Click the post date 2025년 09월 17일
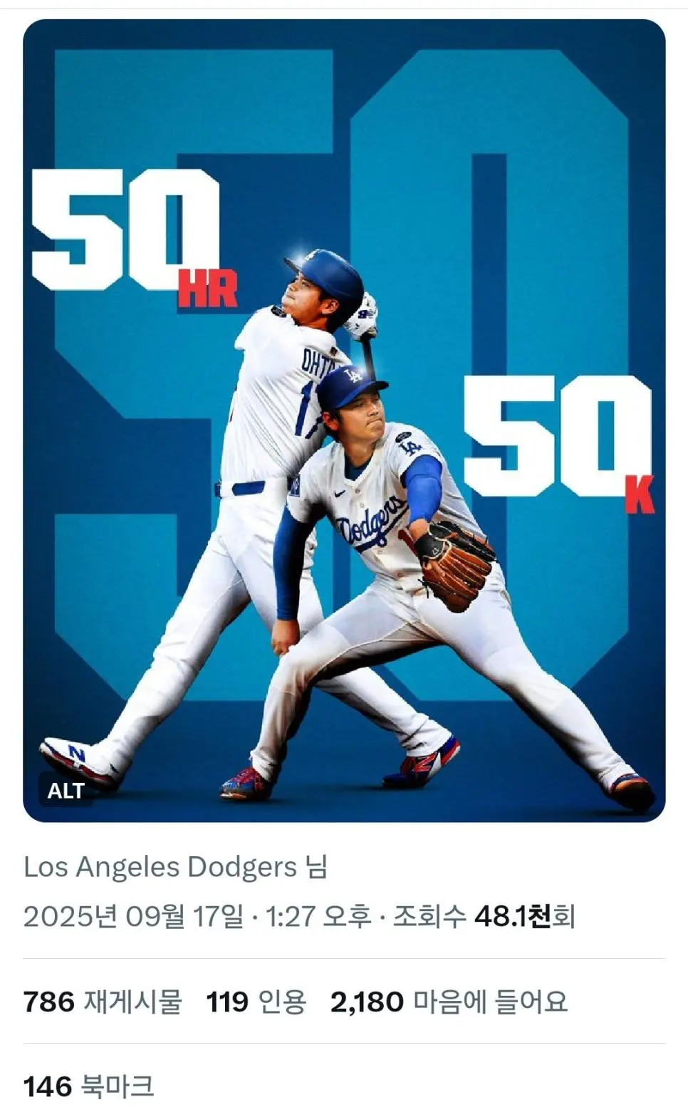 click(x=133, y=916)
